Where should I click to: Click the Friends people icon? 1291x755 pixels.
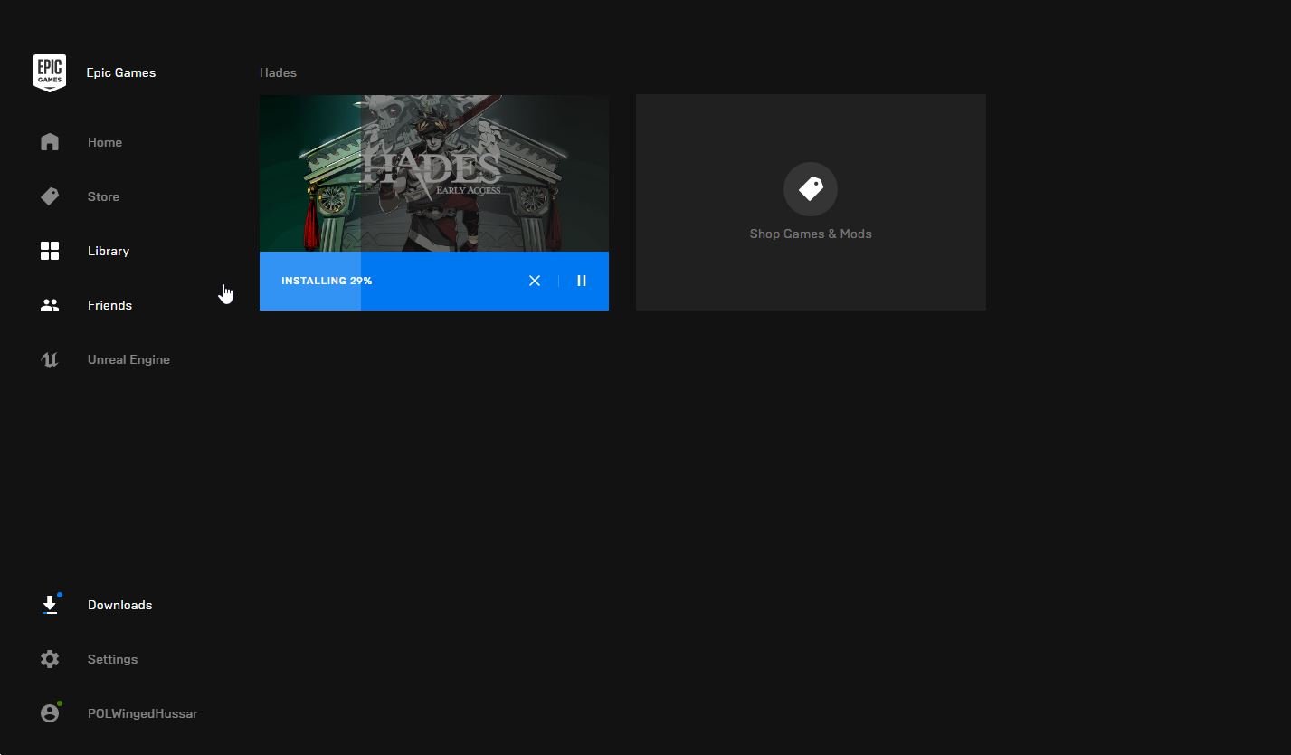click(50, 305)
